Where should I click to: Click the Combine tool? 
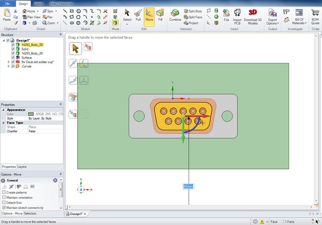[x=175, y=15]
